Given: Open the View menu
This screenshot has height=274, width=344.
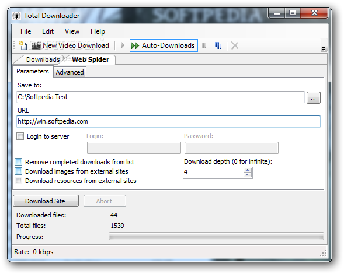Looking at the screenshot, I should 72,31.
